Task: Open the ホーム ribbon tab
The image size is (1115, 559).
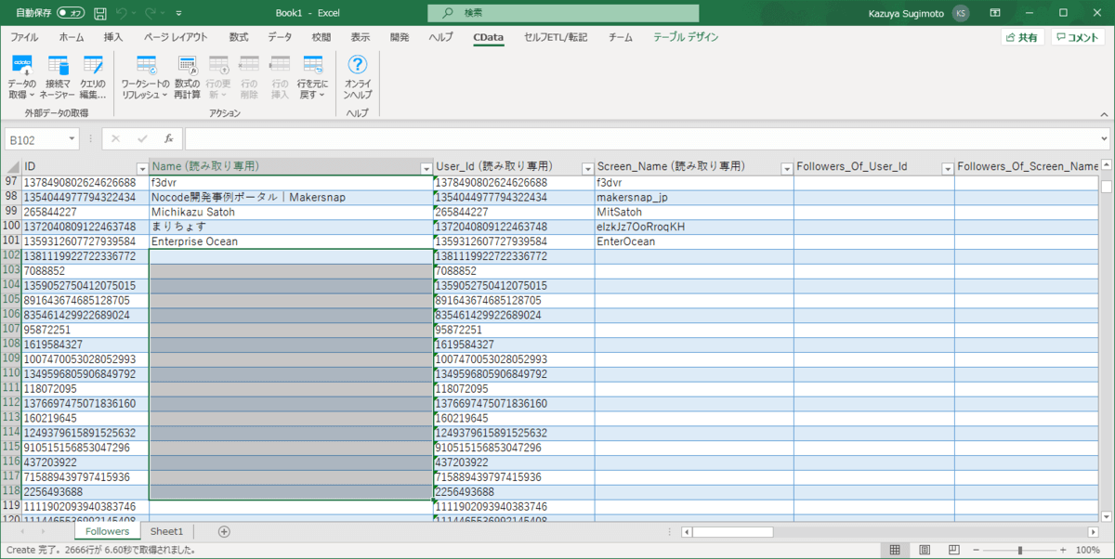Action: tap(71, 37)
